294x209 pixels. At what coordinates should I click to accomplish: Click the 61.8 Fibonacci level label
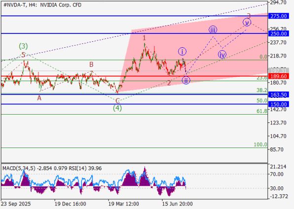(262, 111)
